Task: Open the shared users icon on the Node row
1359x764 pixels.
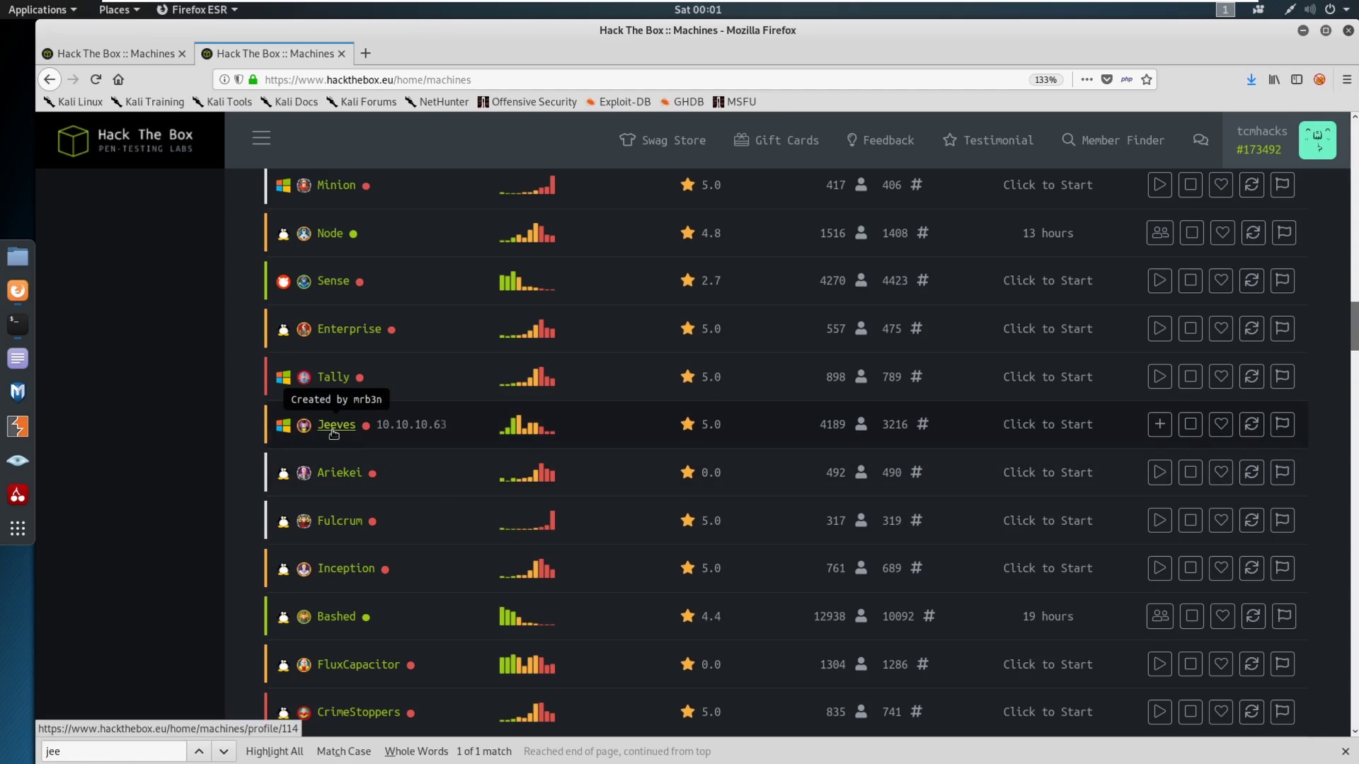Action: 1160,233
